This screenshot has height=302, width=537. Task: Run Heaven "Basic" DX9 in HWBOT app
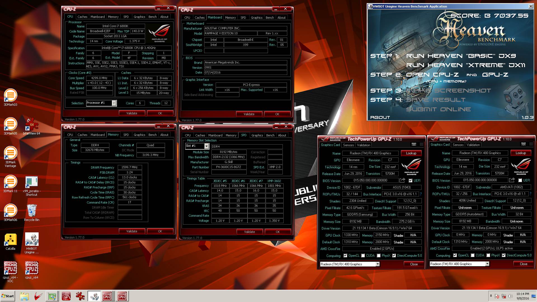click(461, 56)
